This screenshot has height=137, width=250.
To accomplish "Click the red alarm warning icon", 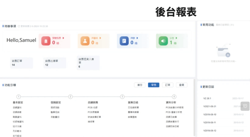I will coord(46,41).
